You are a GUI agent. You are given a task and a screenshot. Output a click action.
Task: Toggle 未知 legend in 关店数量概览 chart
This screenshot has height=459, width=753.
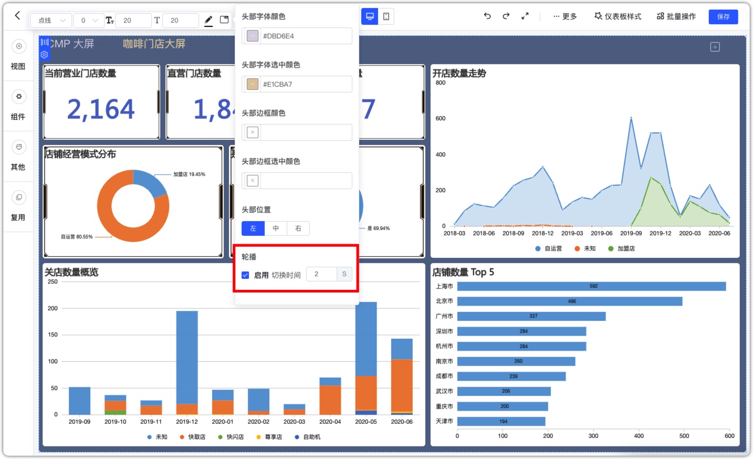(x=157, y=437)
